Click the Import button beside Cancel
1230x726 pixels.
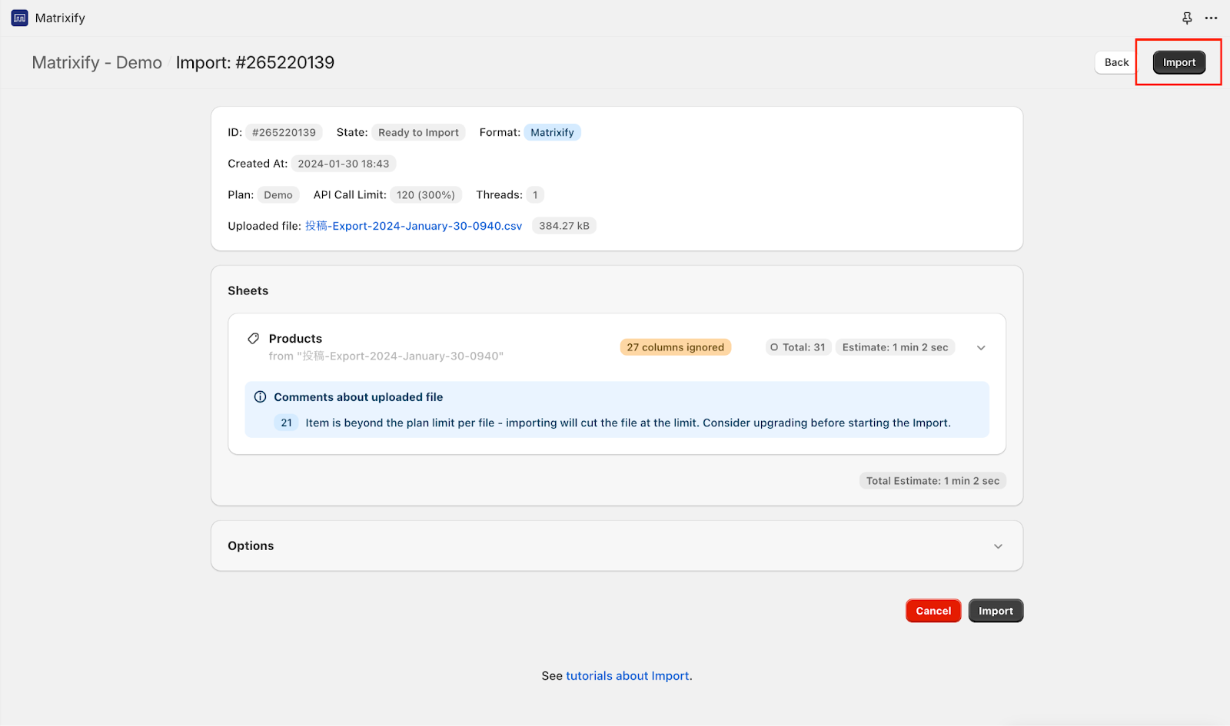[996, 611]
